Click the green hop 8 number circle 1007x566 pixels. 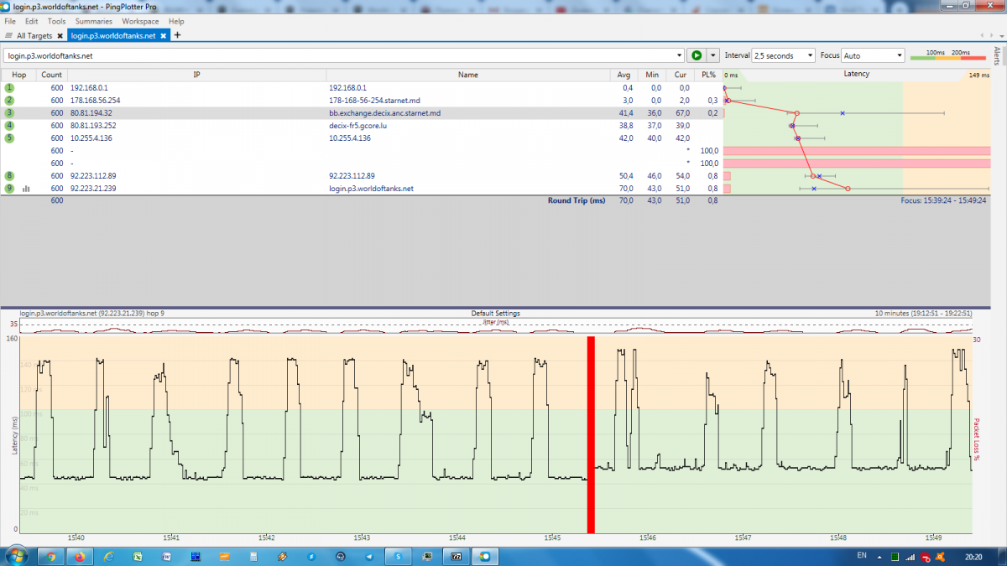point(10,176)
